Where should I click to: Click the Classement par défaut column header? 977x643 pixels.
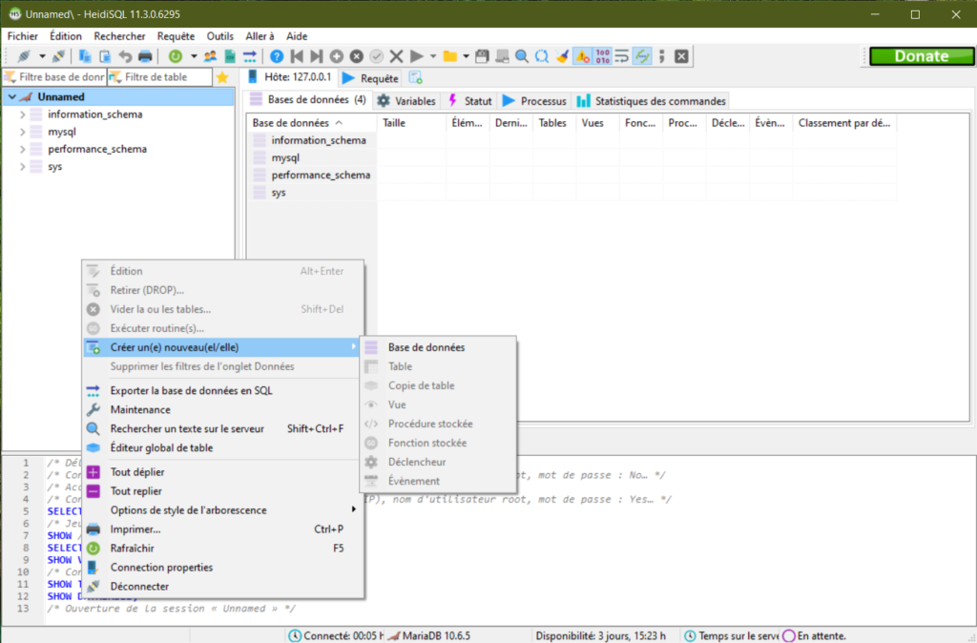click(x=844, y=123)
